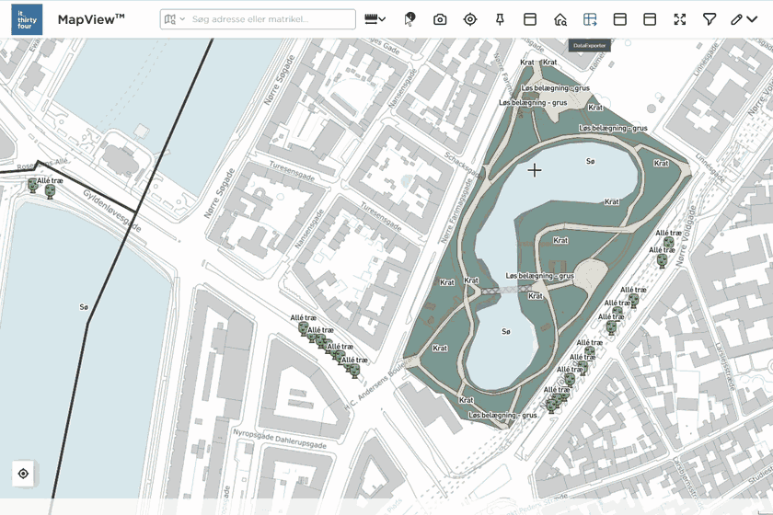
Task: Click the Nørre Voldgade street label
Action: [686, 236]
